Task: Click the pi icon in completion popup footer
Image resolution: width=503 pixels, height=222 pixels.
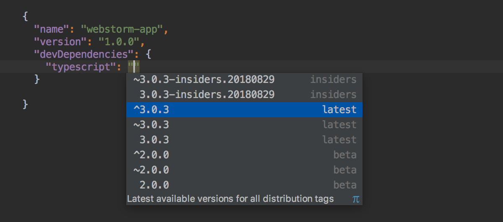Action: click(x=356, y=199)
